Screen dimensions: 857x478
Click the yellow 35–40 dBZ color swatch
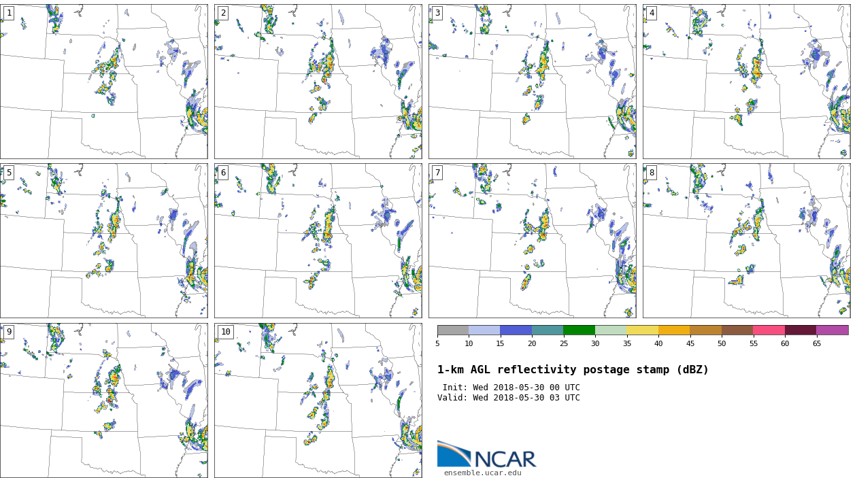coord(642,330)
